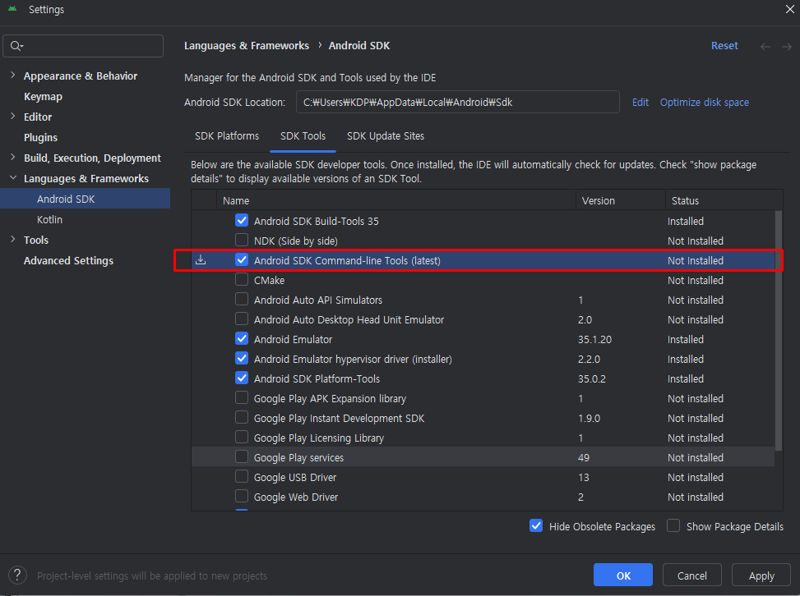The image size is (800, 596).
Task: Expand the Tools section
Action: click(x=13, y=240)
